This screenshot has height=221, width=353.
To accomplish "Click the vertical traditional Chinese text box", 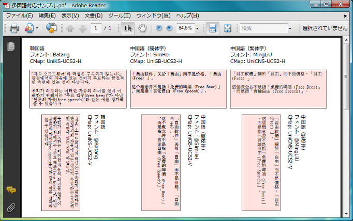I will pos(261,163).
